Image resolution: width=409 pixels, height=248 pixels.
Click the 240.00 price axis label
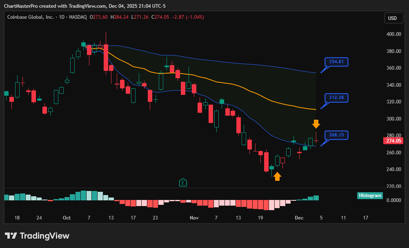[393, 169]
